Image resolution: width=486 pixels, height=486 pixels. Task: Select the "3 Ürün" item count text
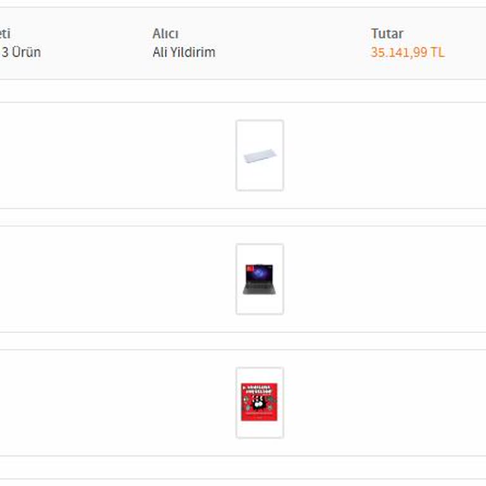tap(22, 53)
